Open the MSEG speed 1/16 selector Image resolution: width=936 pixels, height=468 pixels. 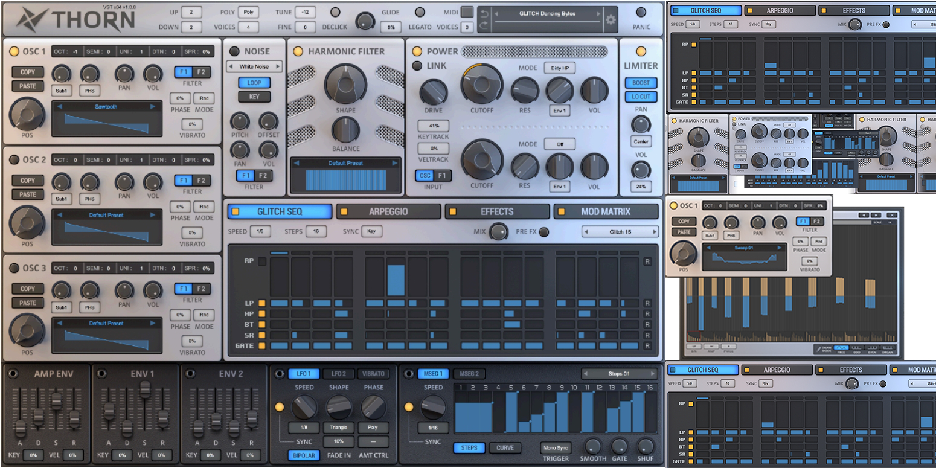point(433,428)
